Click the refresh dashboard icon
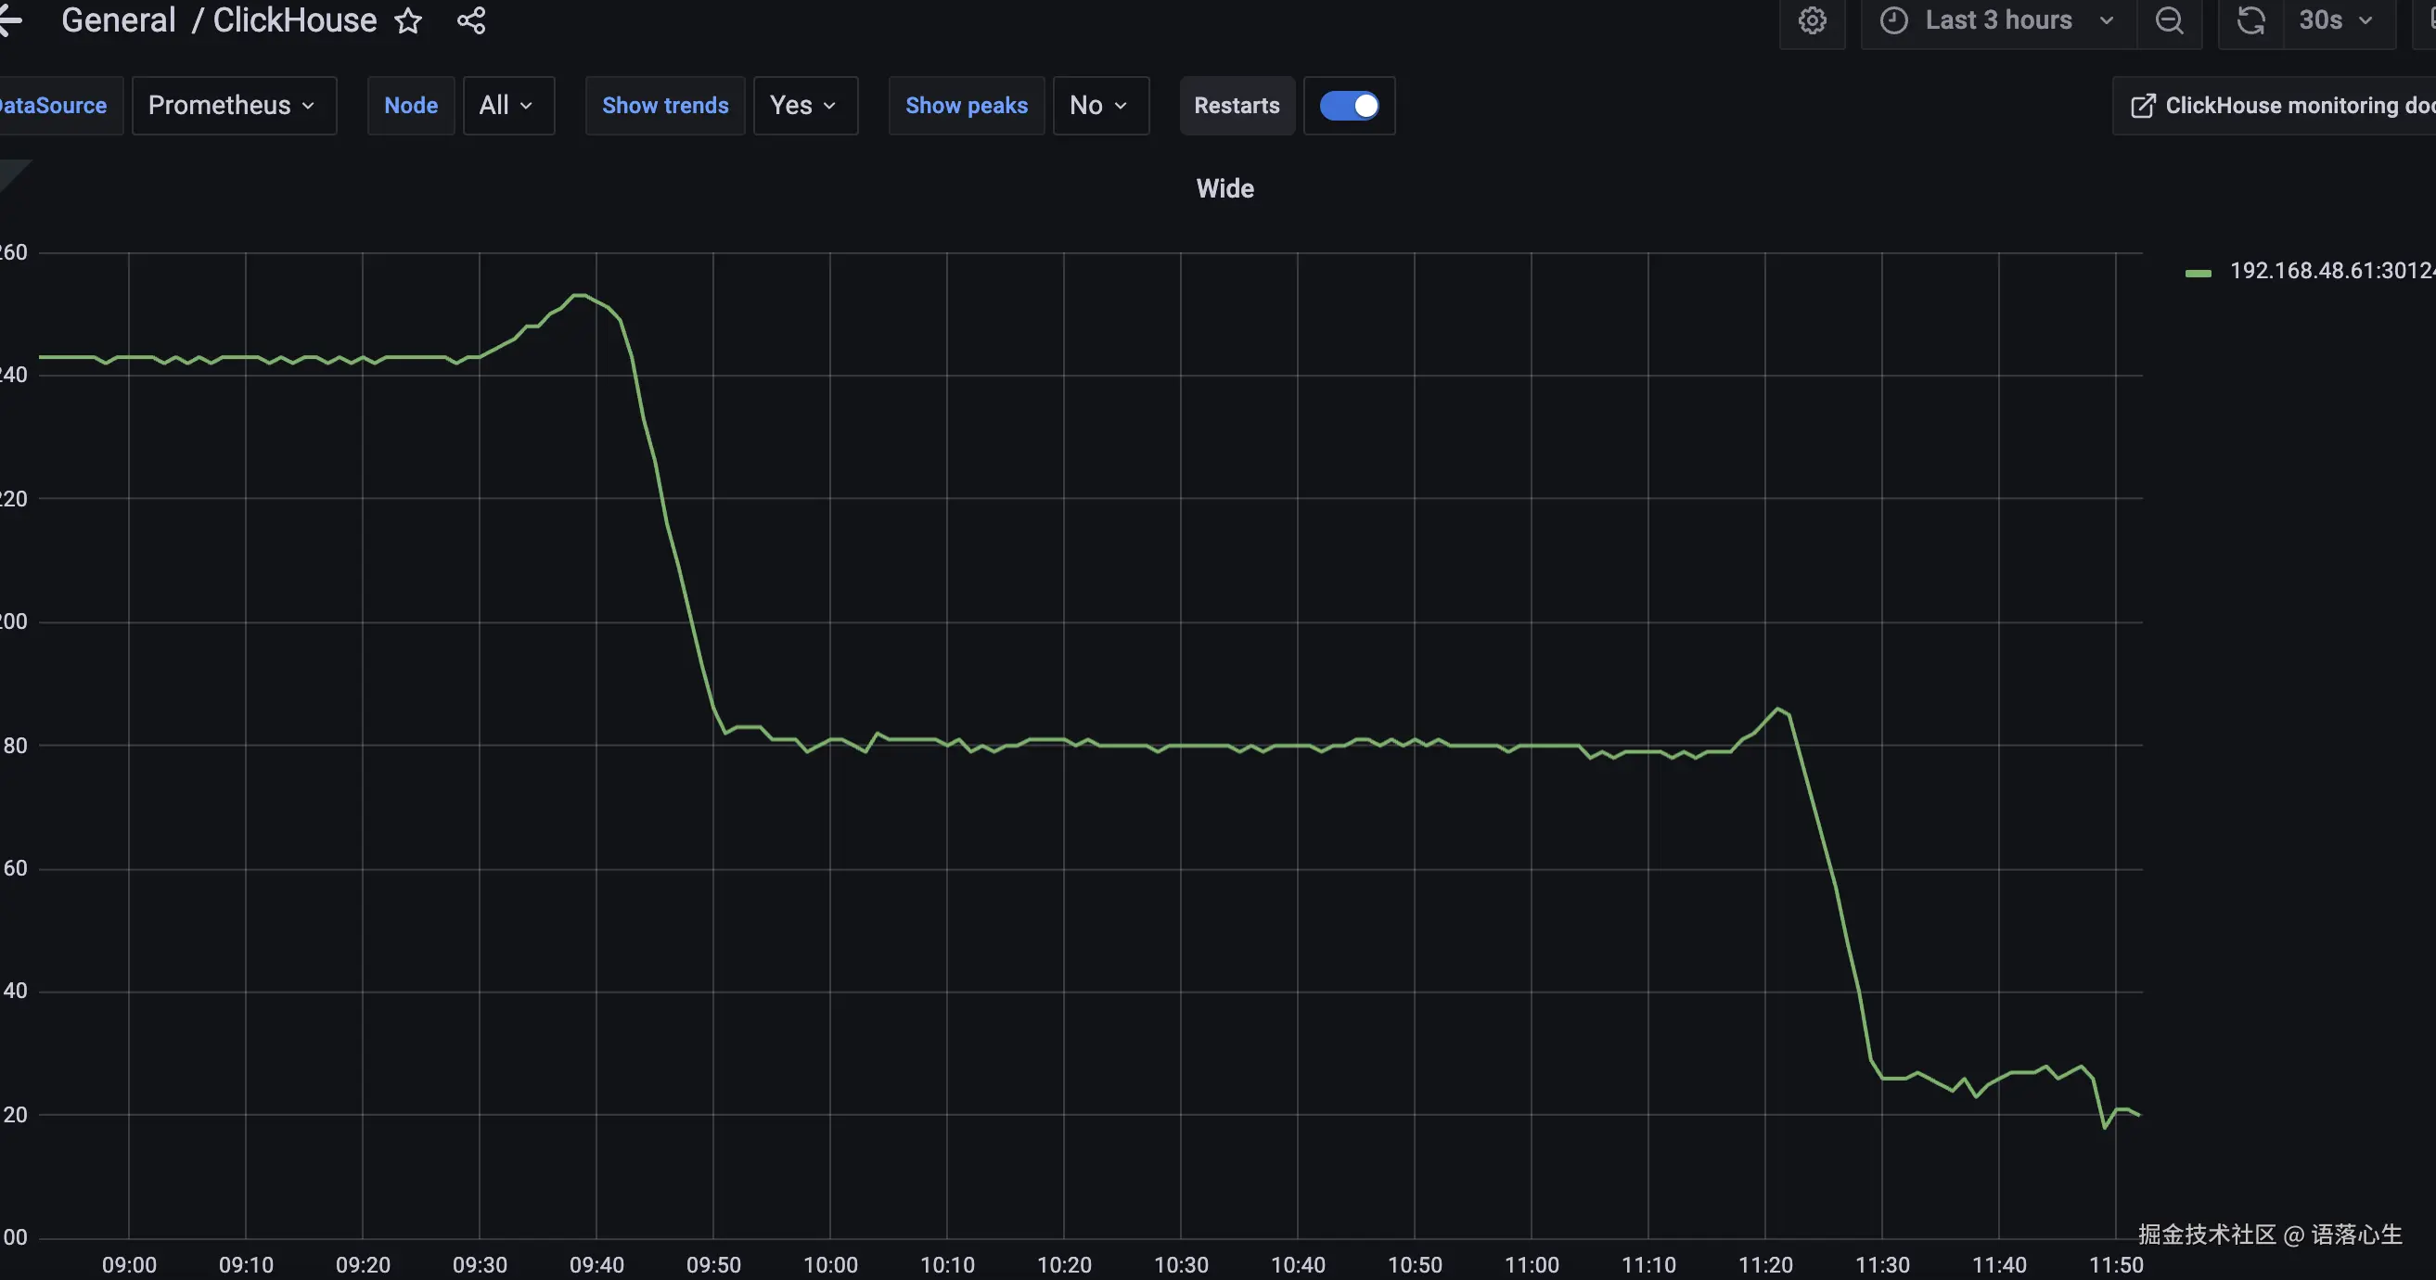Viewport: 2436px width, 1280px height. [x=2250, y=20]
